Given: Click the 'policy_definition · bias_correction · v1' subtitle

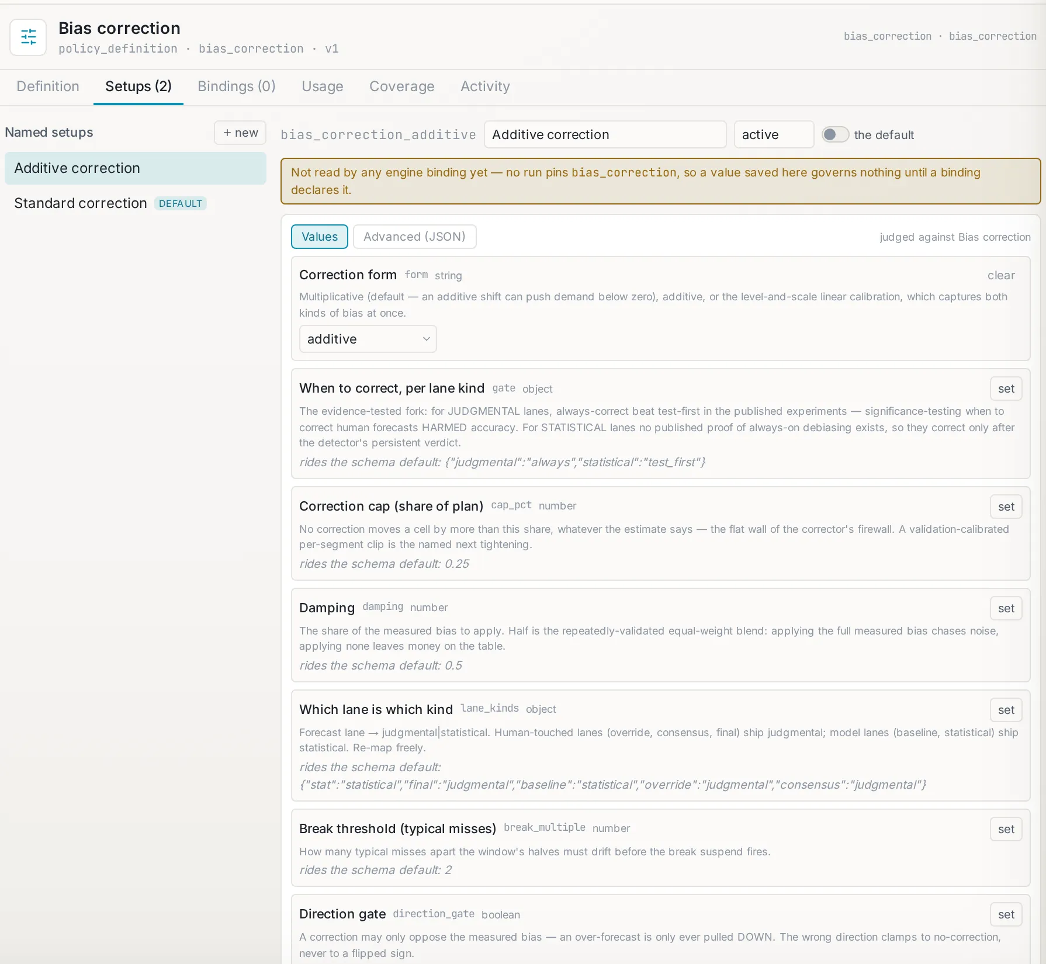Looking at the screenshot, I should [x=199, y=48].
